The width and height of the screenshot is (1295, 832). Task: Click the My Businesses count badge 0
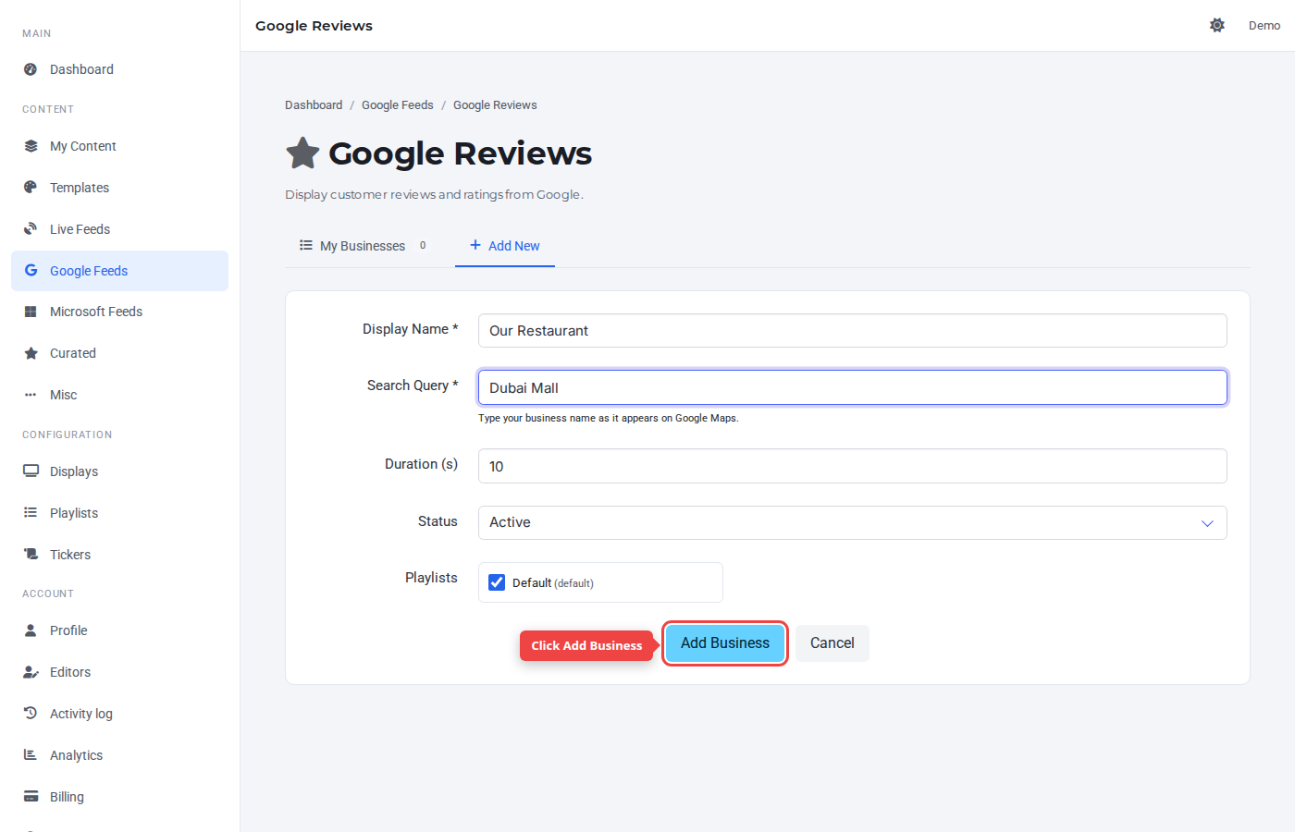click(x=423, y=246)
